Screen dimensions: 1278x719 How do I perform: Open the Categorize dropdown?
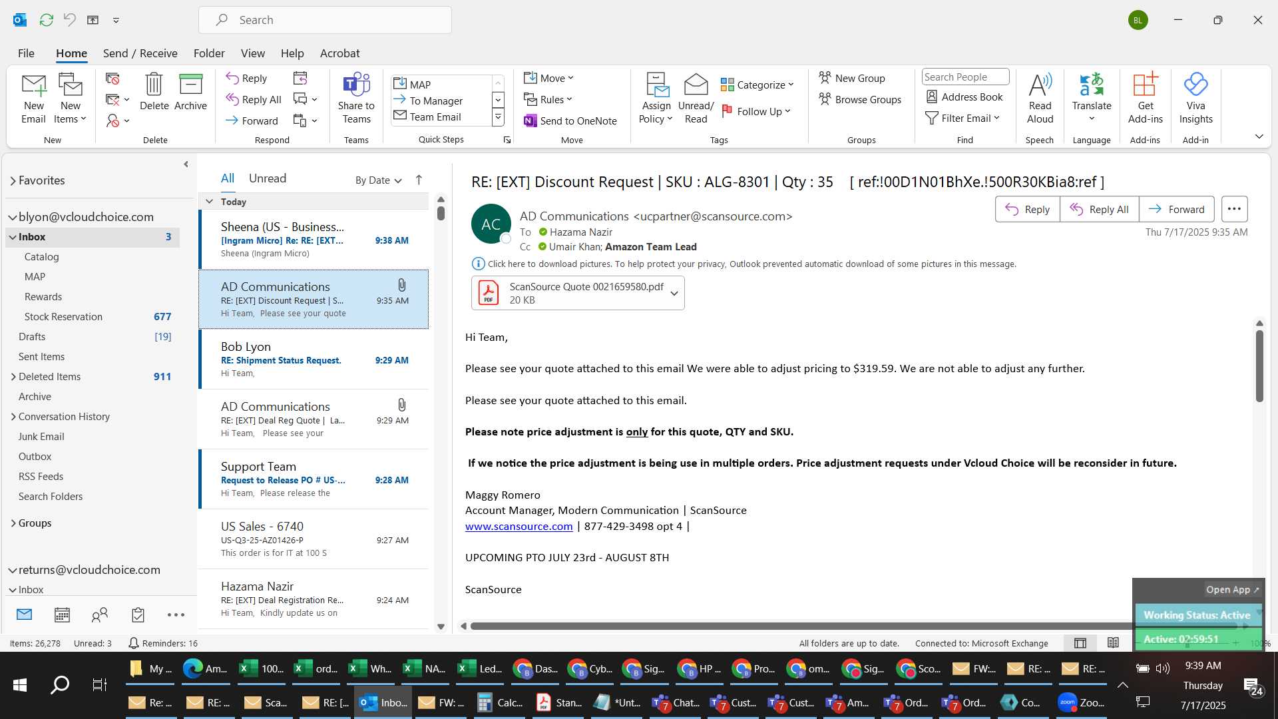click(x=757, y=85)
